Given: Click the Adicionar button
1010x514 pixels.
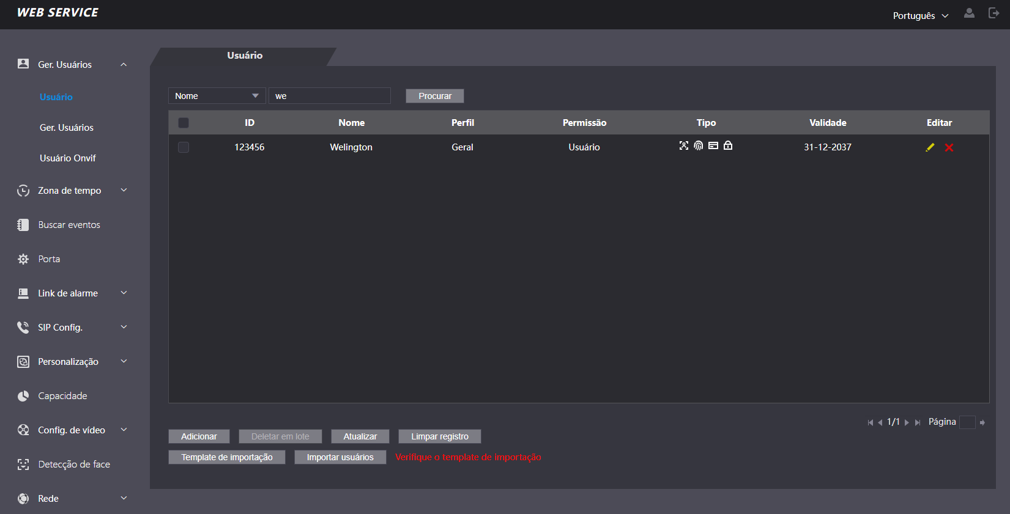Looking at the screenshot, I should pos(199,436).
